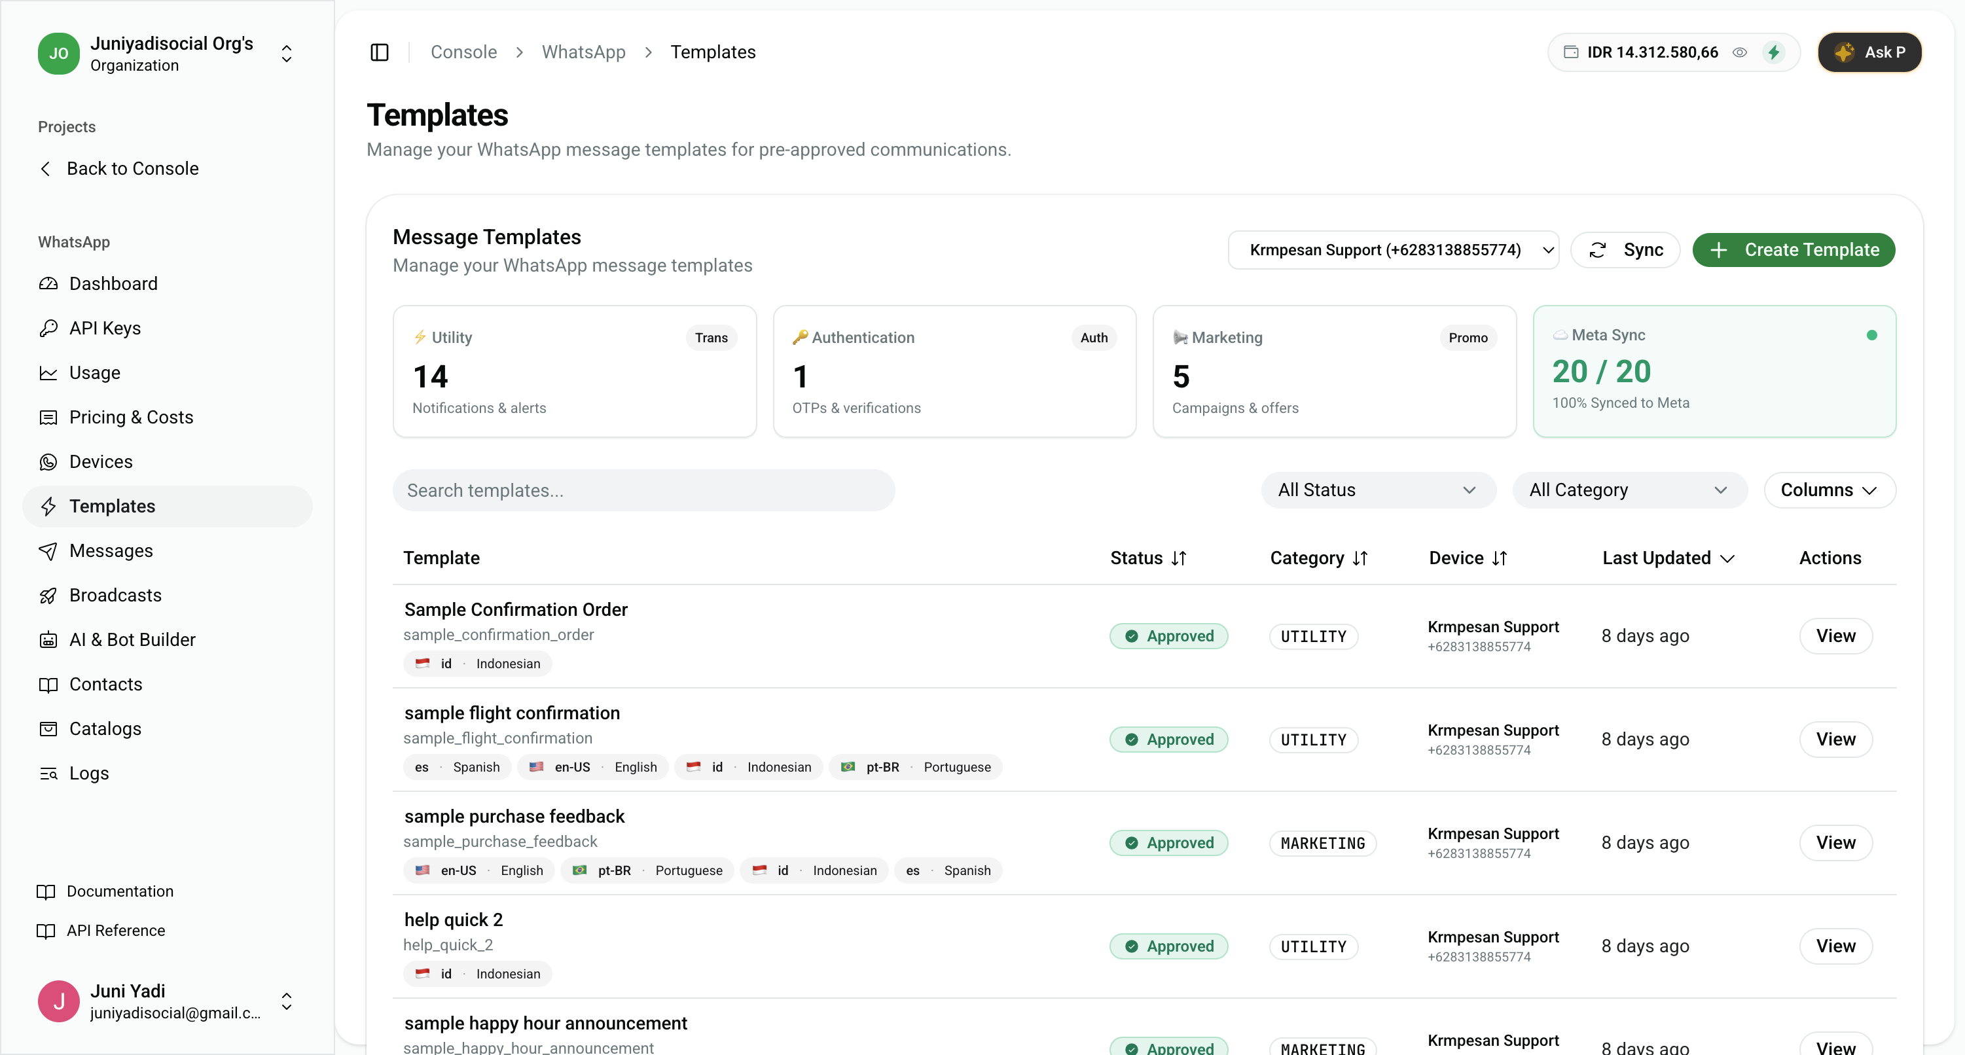Toggle balance visibility eye icon
This screenshot has width=1965, height=1055.
click(x=1739, y=52)
